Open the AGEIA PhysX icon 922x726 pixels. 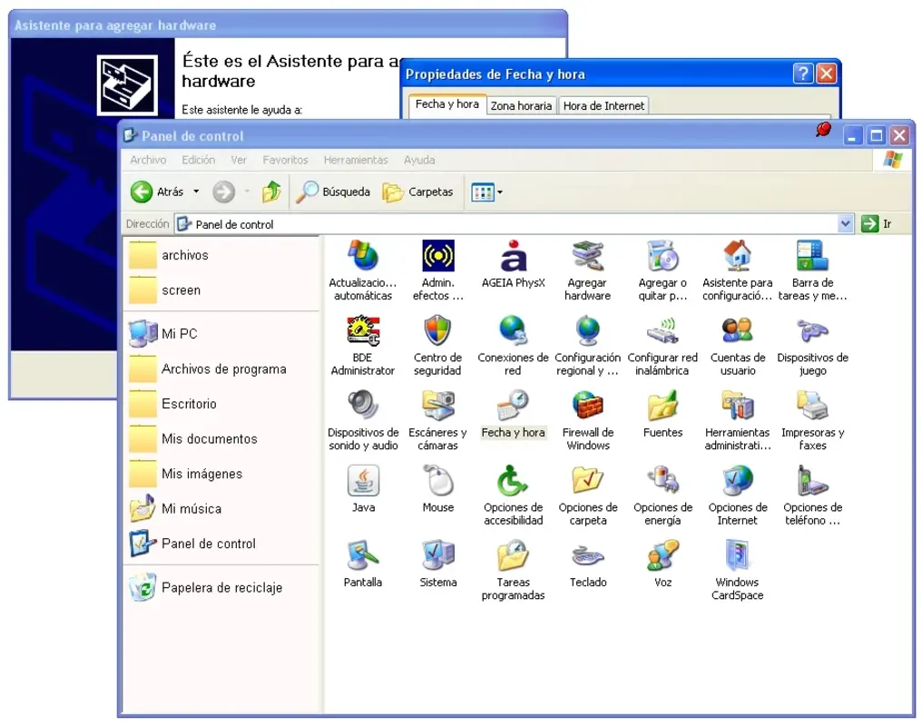point(513,257)
